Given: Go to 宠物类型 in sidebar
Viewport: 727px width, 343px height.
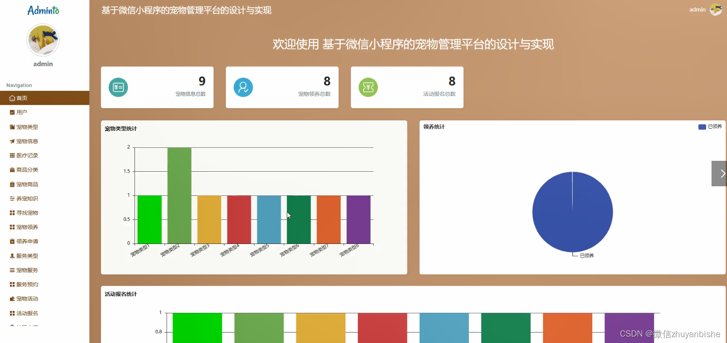Looking at the screenshot, I should point(45,127).
